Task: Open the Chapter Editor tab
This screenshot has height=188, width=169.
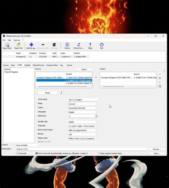Action: click(52, 65)
